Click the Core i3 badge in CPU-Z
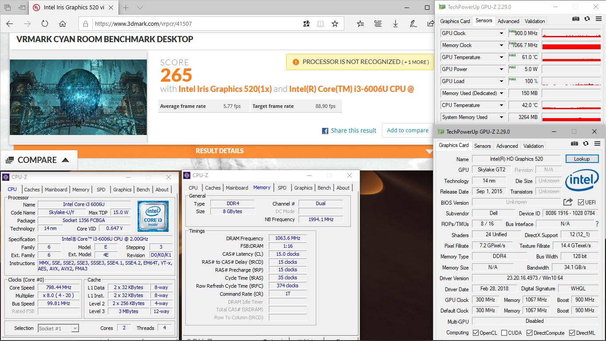 (x=153, y=216)
